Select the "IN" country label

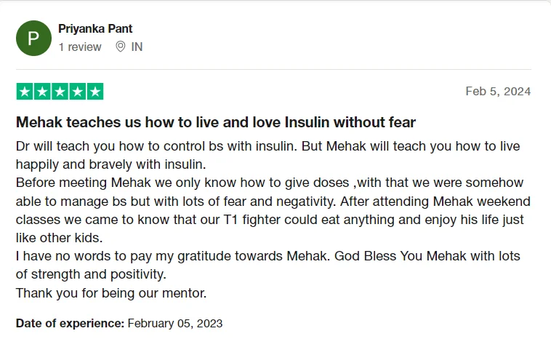coord(137,47)
